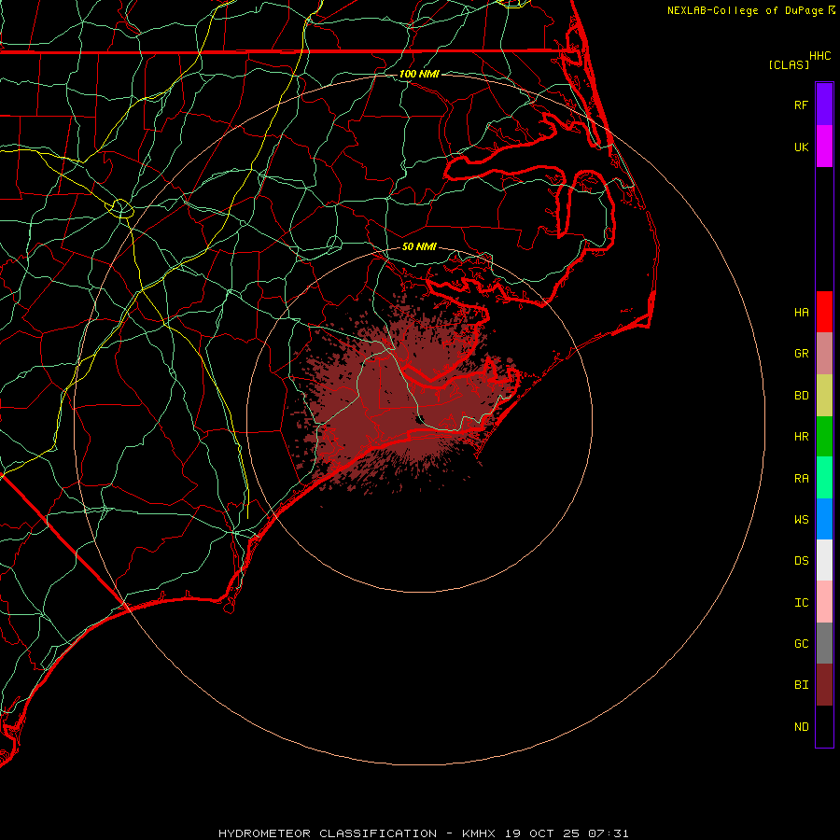Click the HA legend label
This screenshot has height=840, width=840.
tap(801, 312)
